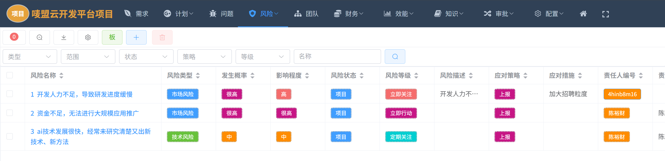Viewport: 665px width, 161px height.
Task: Toggle fullscreen with the expand icon
Action: pos(605,14)
